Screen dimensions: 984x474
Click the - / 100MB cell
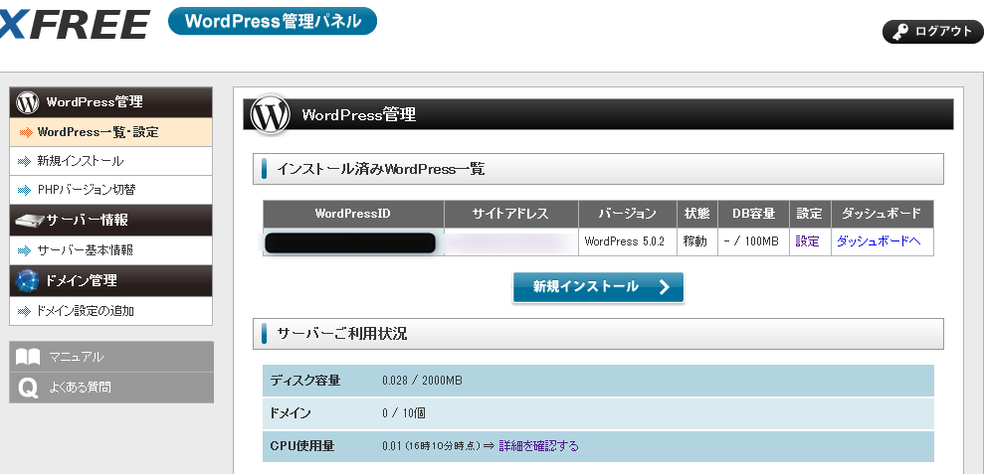pyautogui.click(x=753, y=242)
